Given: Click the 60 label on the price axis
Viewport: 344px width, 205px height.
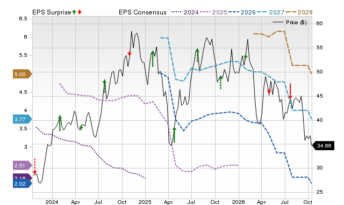Looking at the screenshot, I should pyautogui.click(x=319, y=24).
